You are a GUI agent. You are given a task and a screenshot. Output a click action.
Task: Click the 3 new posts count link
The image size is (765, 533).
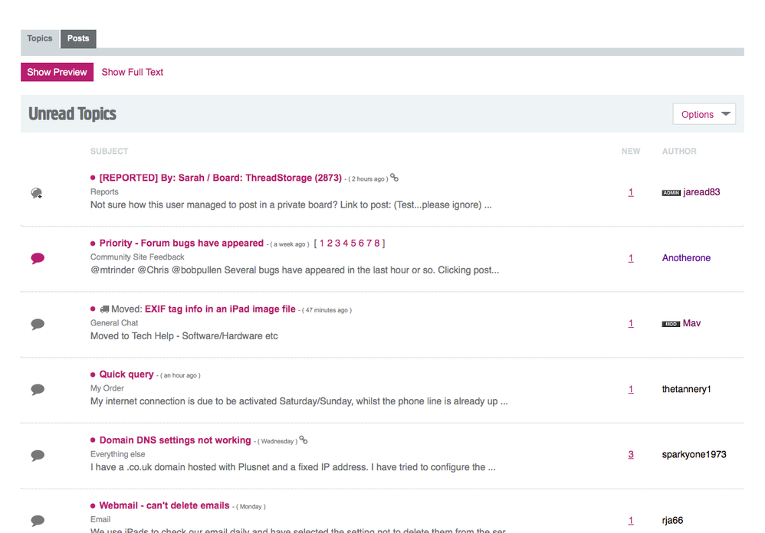pos(631,455)
